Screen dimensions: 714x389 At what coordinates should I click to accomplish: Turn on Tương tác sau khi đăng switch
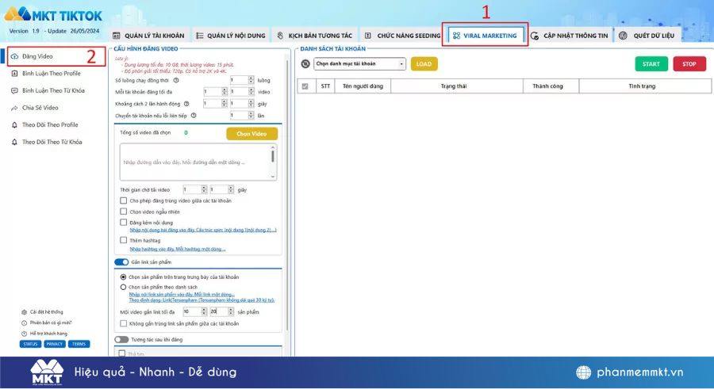[x=121, y=339]
